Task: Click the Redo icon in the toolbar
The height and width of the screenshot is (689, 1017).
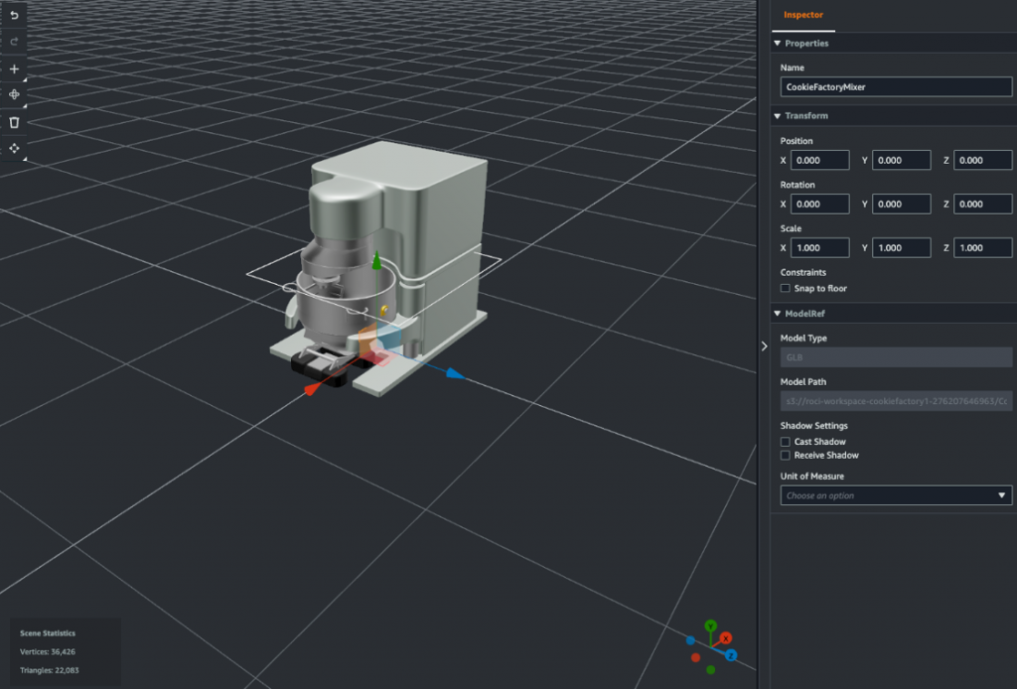Action: (x=14, y=41)
